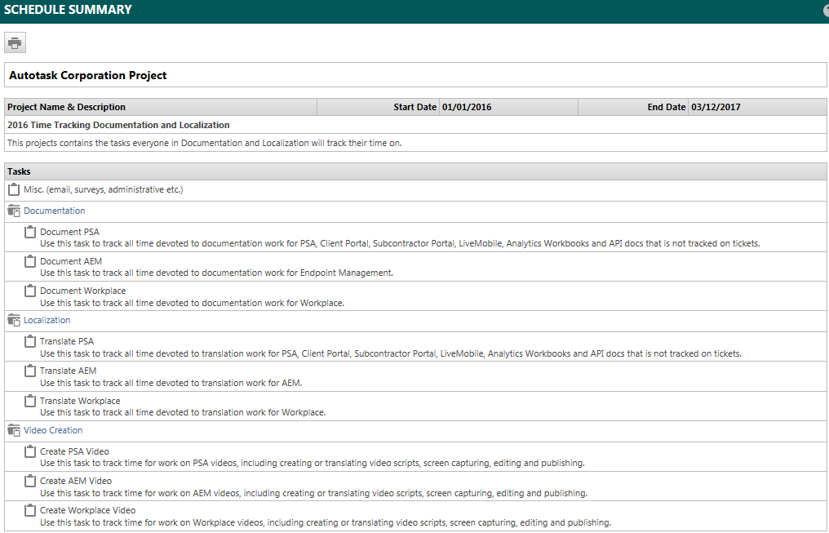829x533 pixels.
Task: Click the Translate AEM clipboard icon
Action: coord(31,371)
